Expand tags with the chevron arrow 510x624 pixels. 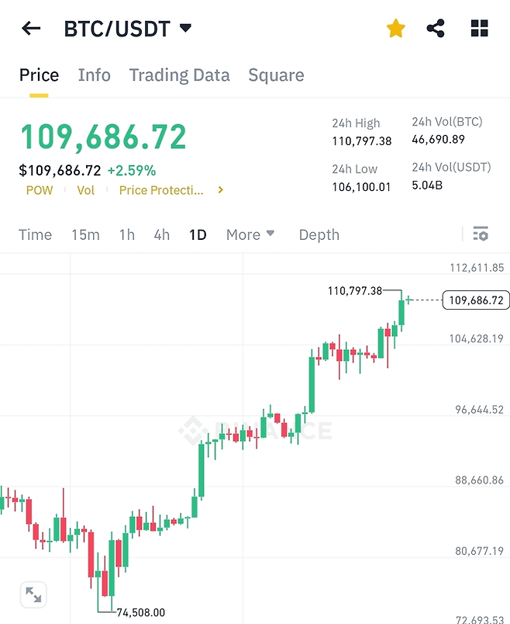[x=221, y=190]
